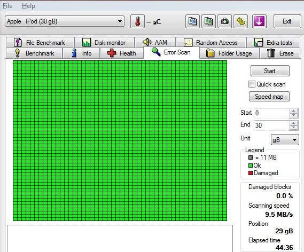Click inside the End value field

(x=271, y=125)
